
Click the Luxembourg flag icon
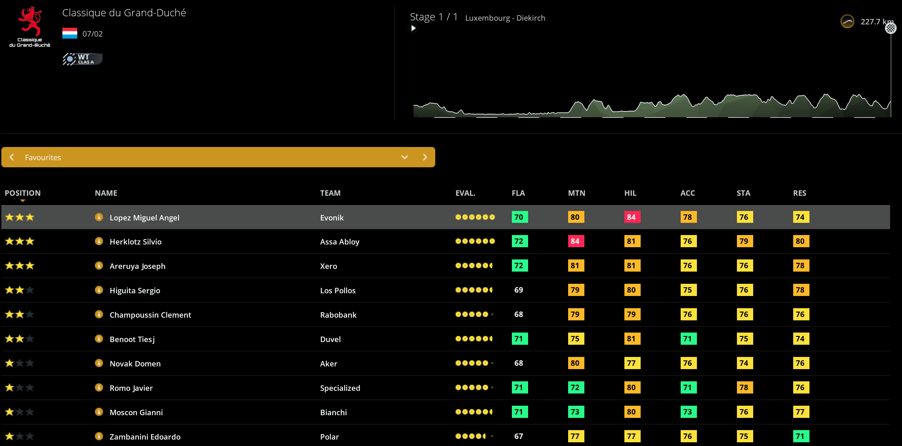point(70,33)
